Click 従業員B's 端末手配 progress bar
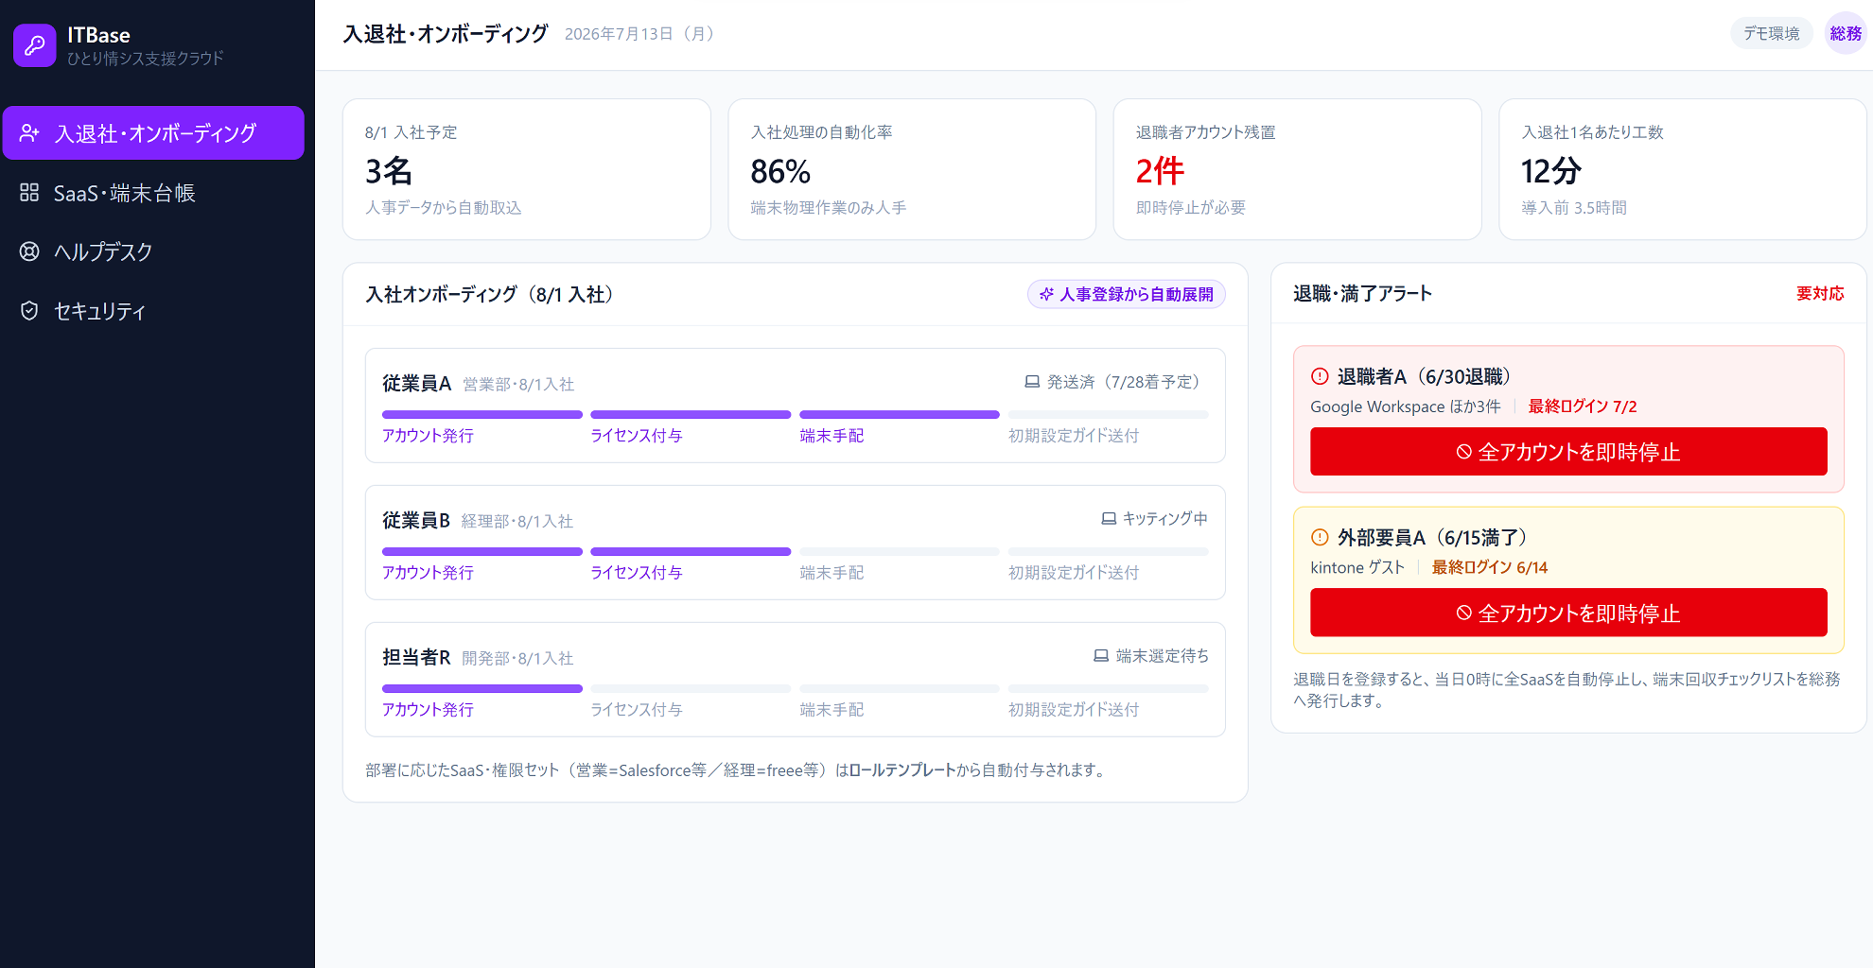Screen dimensions: 1873x968 click(900, 551)
